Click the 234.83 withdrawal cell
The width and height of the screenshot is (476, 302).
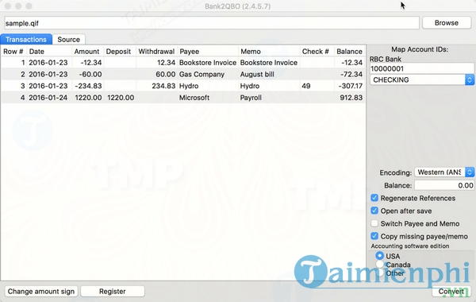[156, 86]
